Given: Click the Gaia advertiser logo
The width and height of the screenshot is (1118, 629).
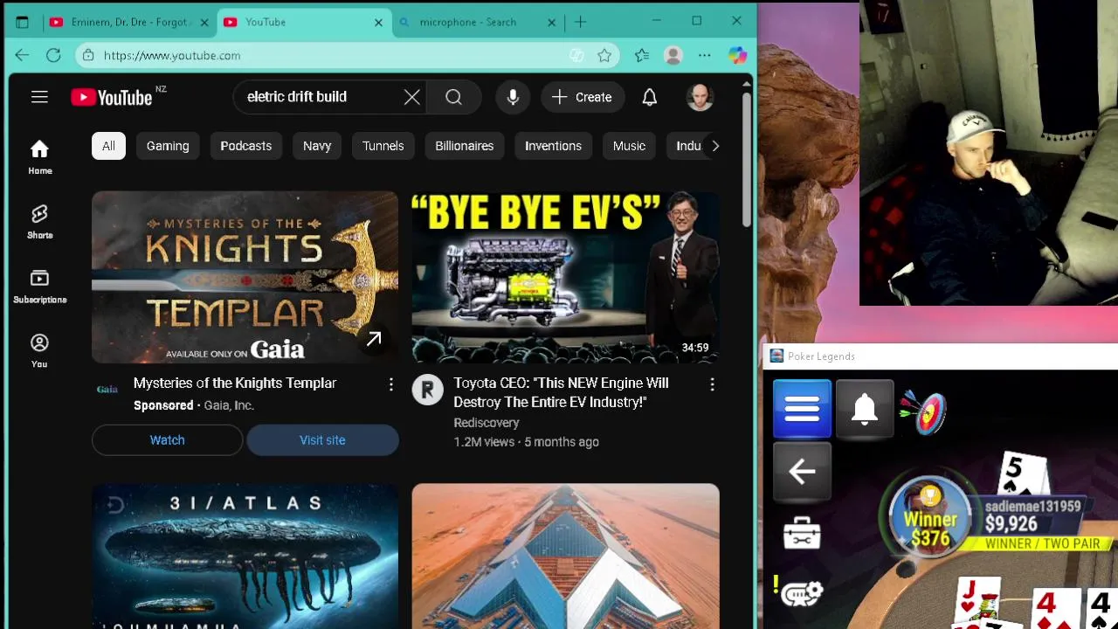Looking at the screenshot, I should tap(107, 390).
